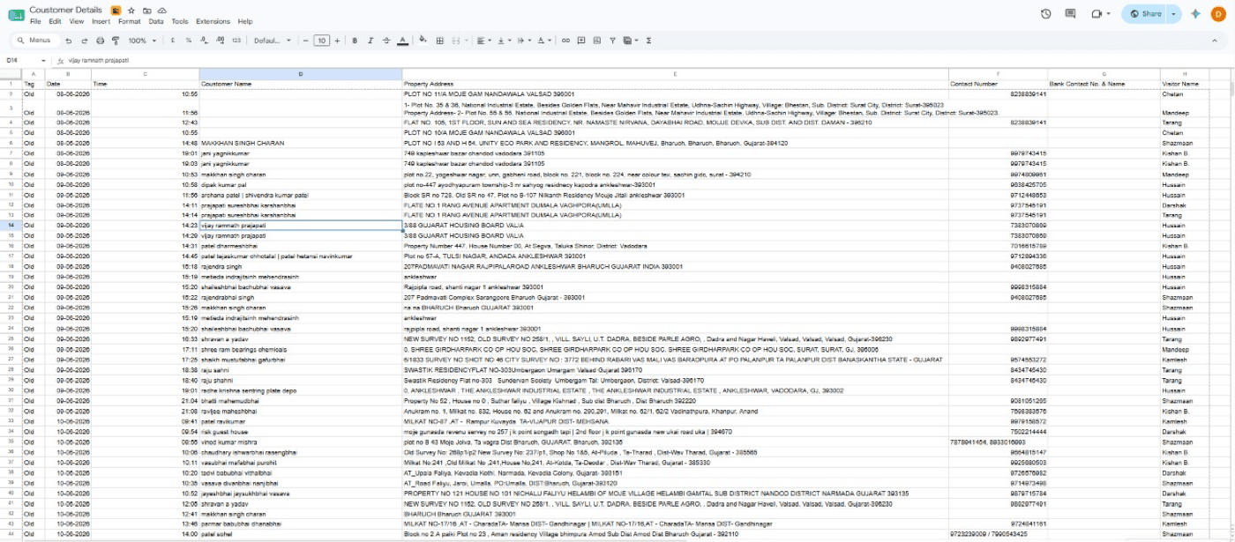
Task: Select column E header
Action: 675,74
